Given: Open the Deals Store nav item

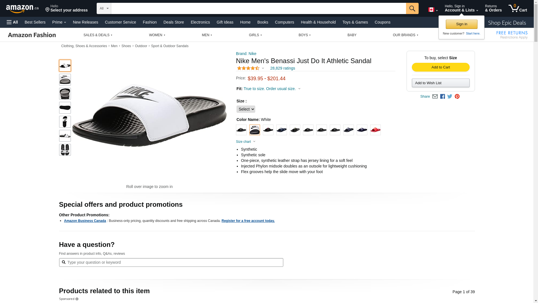Looking at the screenshot, I should point(173,22).
